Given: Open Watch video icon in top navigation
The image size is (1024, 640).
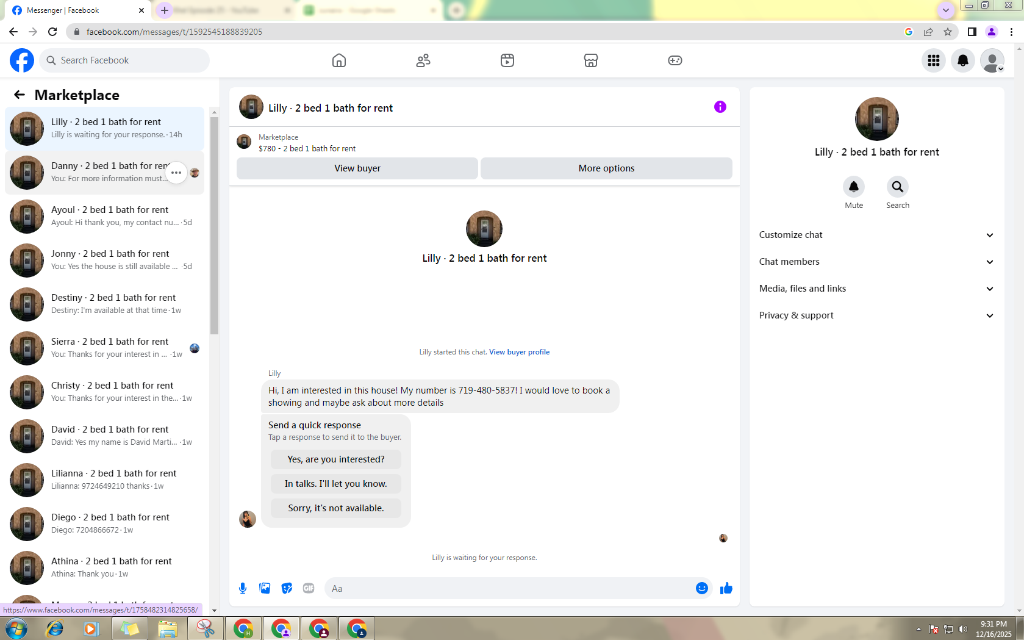Looking at the screenshot, I should [x=507, y=60].
